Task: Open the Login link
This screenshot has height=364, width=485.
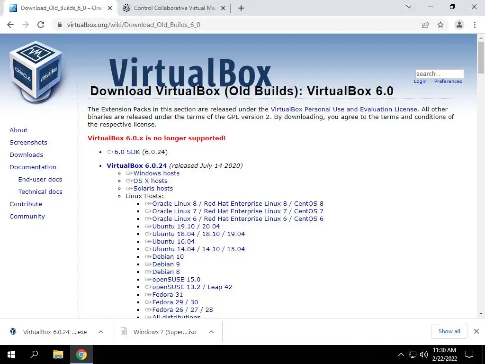Action: (x=420, y=82)
